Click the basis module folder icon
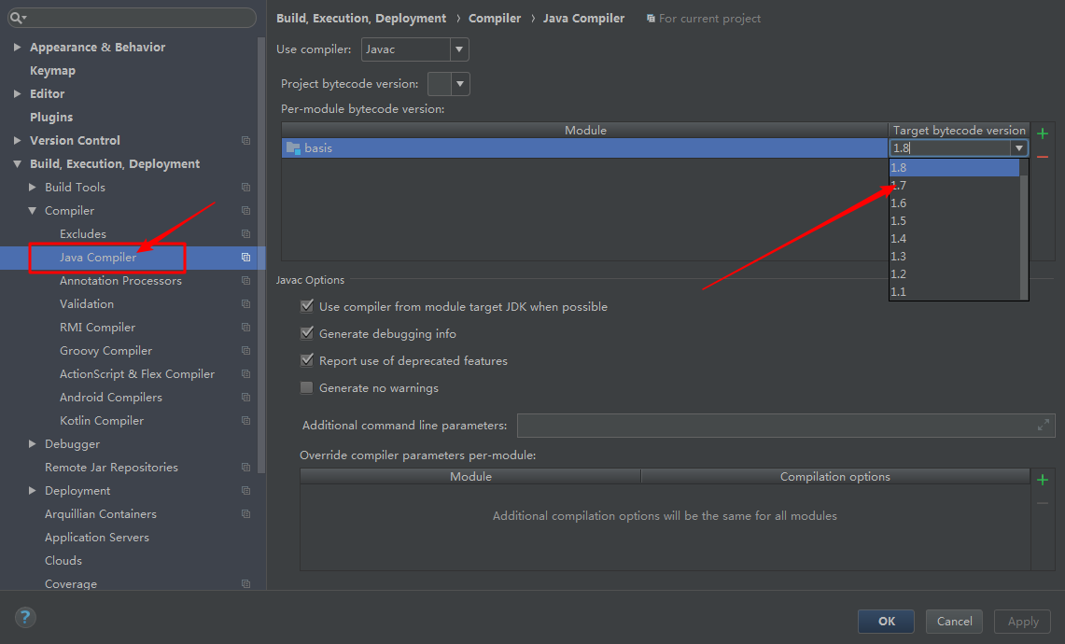Screen dimensions: 1065x644 [293, 147]
